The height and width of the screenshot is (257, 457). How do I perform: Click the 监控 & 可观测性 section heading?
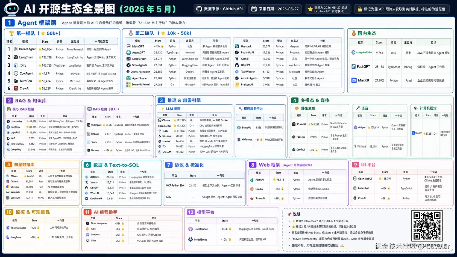click(x=33, y=212)
